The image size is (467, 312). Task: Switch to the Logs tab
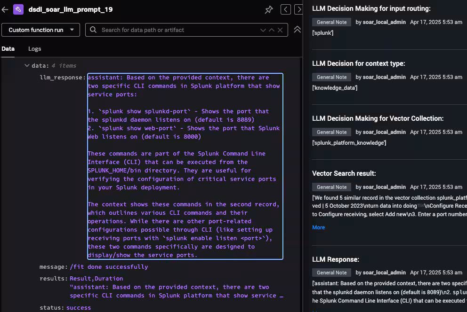[x=35, y=49]
